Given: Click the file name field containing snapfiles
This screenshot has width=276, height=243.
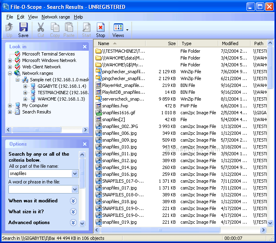Looking at the screenshot, I should (40, 174).
